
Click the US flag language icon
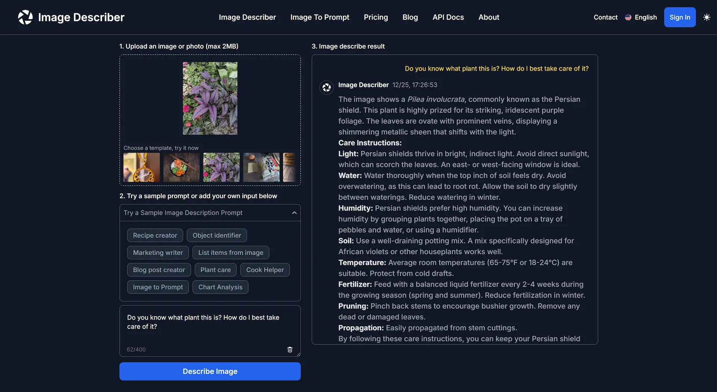click(628, 17)
